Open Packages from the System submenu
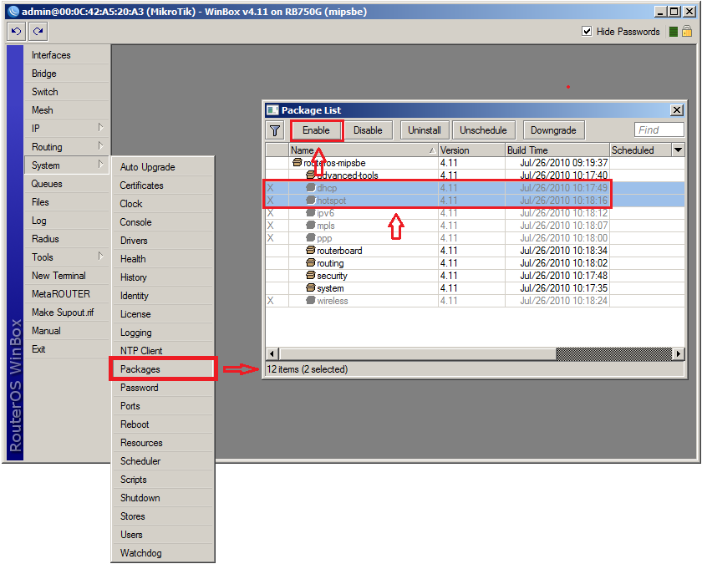This screenshot has width=702, height=564. pos(164,369)
